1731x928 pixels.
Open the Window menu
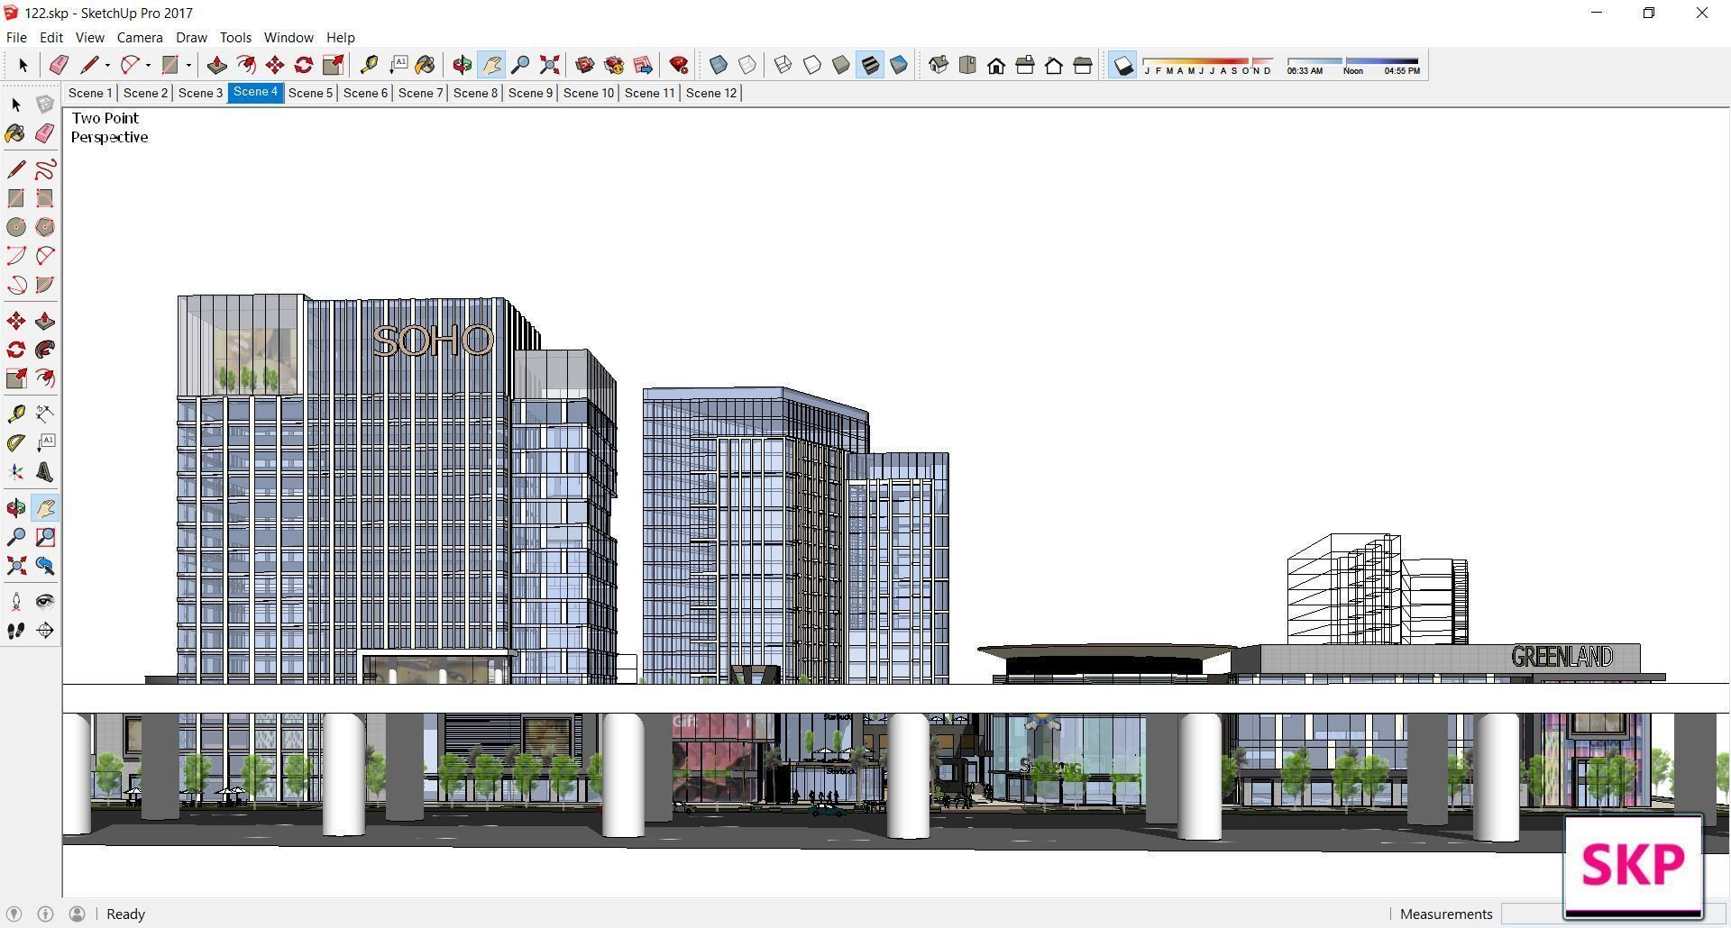pyautogui.click(x=288, y=37)
